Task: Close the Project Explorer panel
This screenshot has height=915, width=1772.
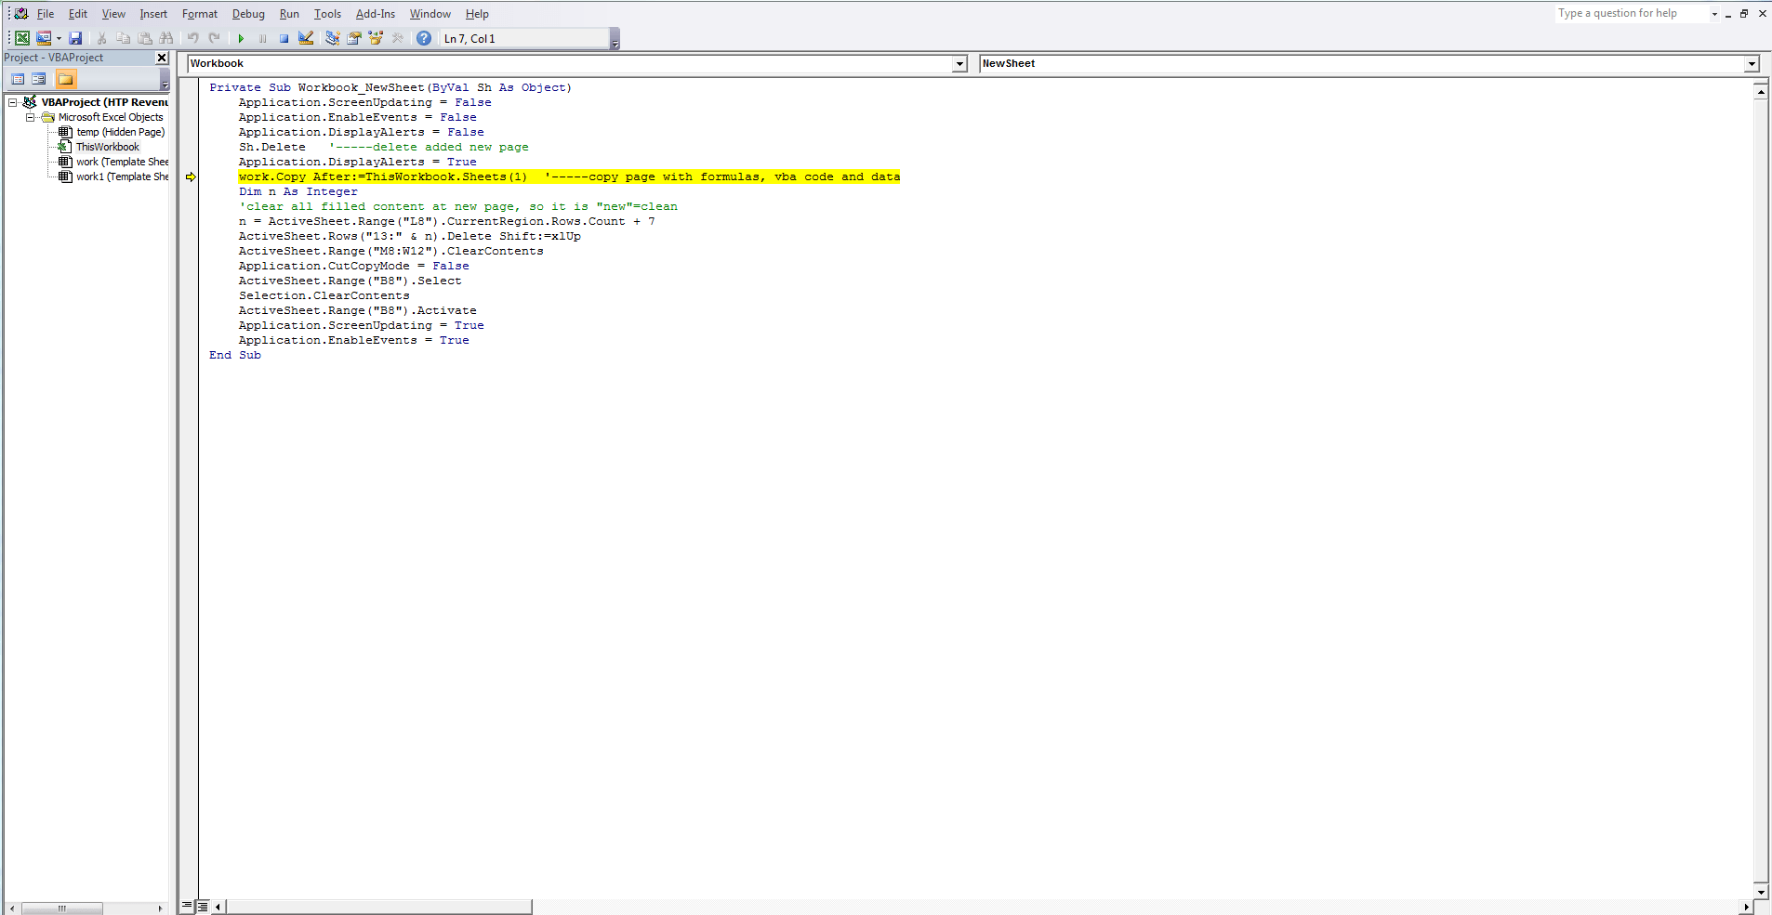Action: coord(162,58)
